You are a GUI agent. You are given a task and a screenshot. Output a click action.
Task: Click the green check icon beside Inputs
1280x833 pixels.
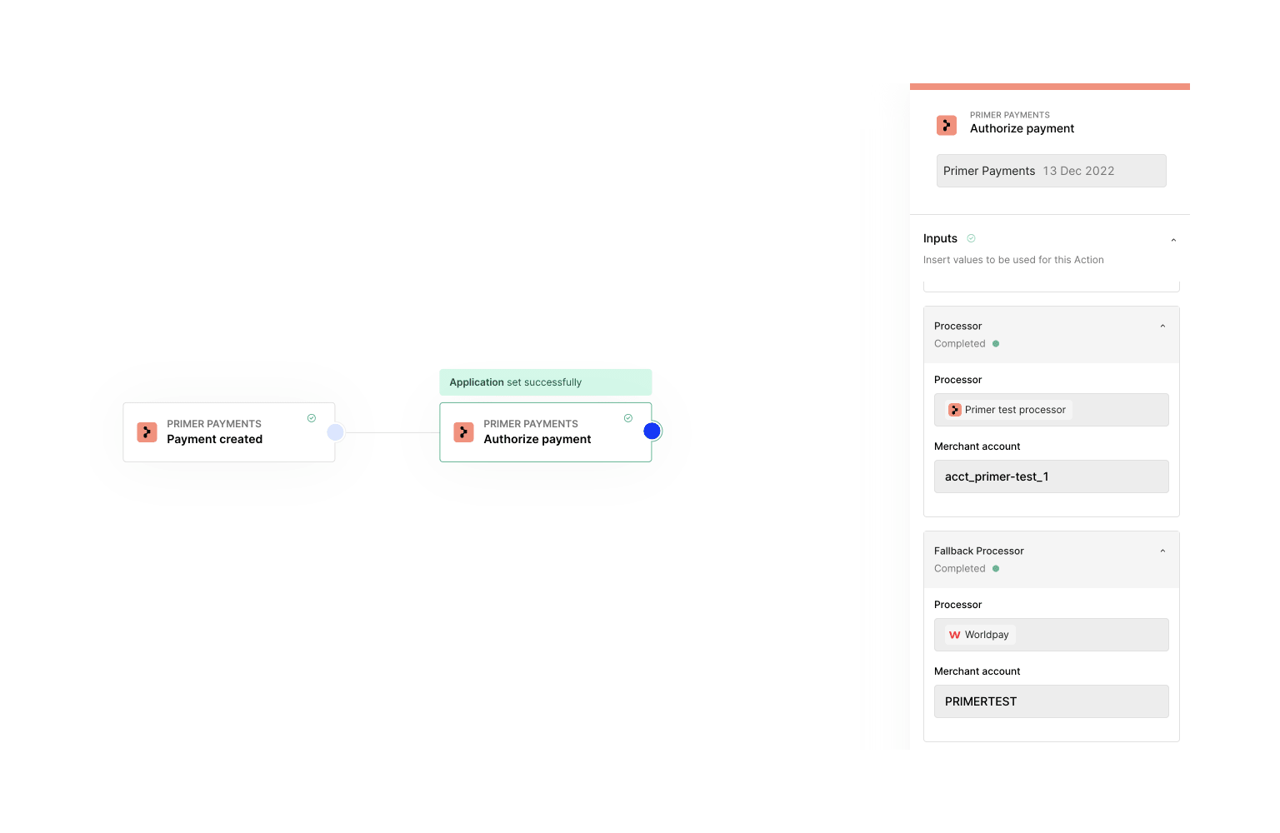point(971,238)
